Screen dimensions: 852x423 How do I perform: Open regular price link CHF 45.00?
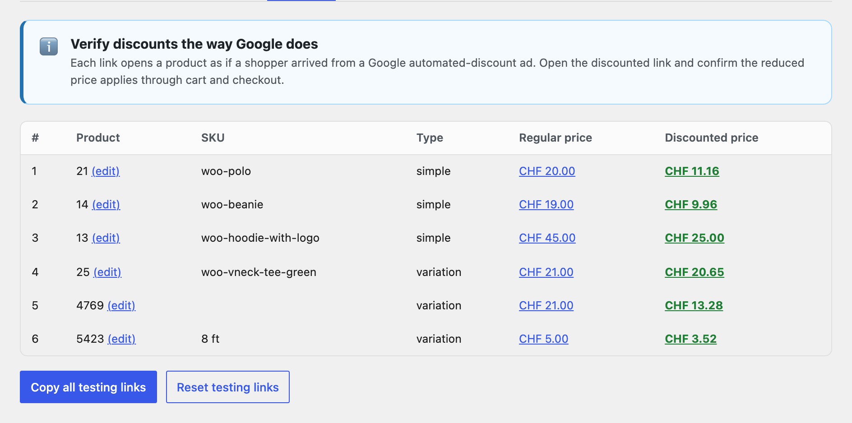tap(547, 238)
